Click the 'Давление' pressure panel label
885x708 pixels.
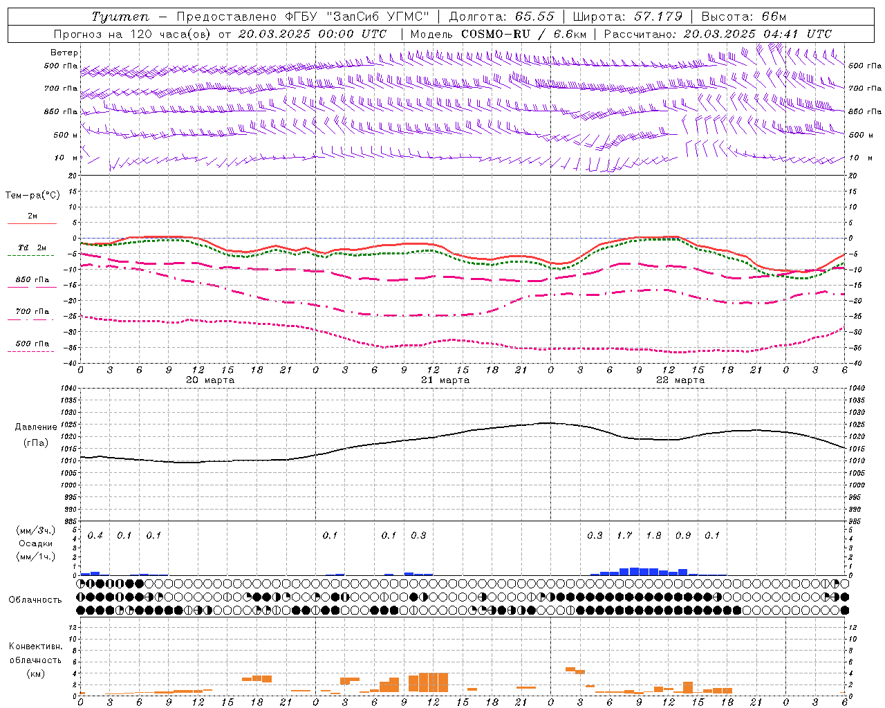point(36,427)
